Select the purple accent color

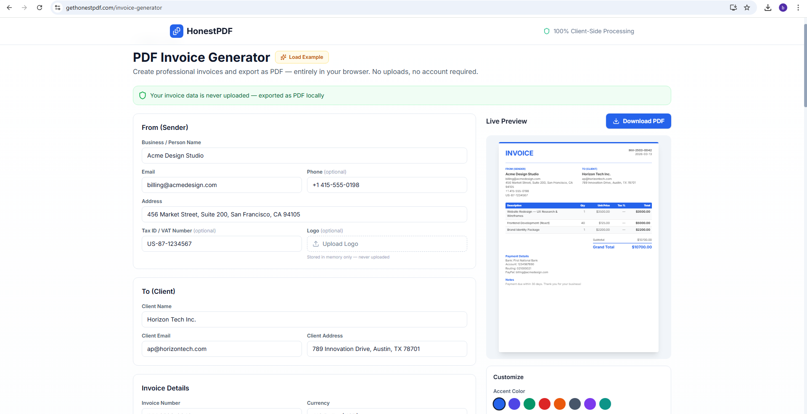click(590, 404)
